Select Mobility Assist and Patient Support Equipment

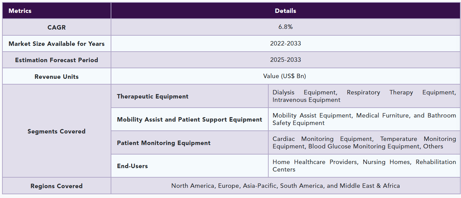(x=190, y=120)
